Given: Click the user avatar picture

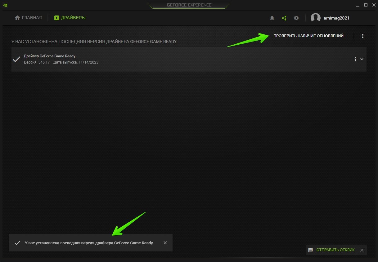Looking at the screenshot, I should pos(316,18).
